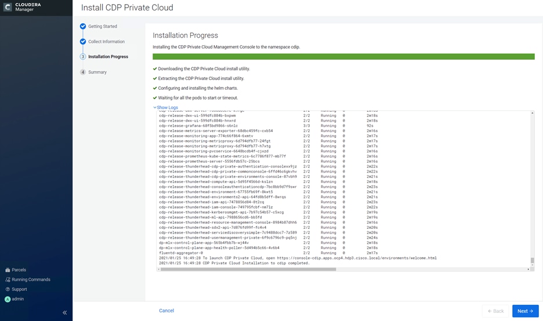Click checkmark beside Configuring helm charts

pos(155,88)
